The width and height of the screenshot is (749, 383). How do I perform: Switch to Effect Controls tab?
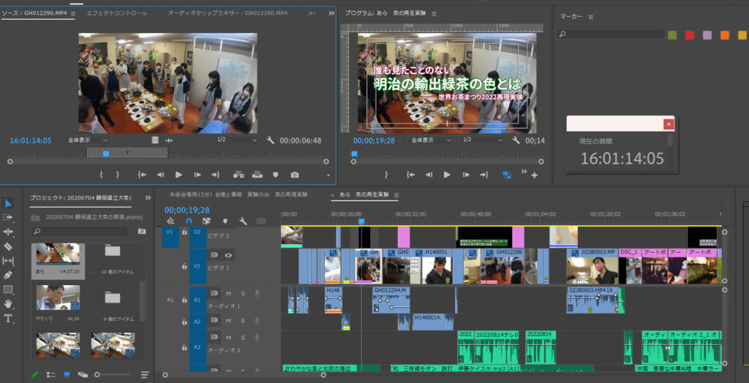point(117,13)
